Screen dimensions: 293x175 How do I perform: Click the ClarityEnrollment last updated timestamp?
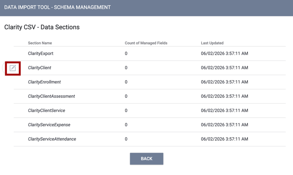tap(224, 82)
